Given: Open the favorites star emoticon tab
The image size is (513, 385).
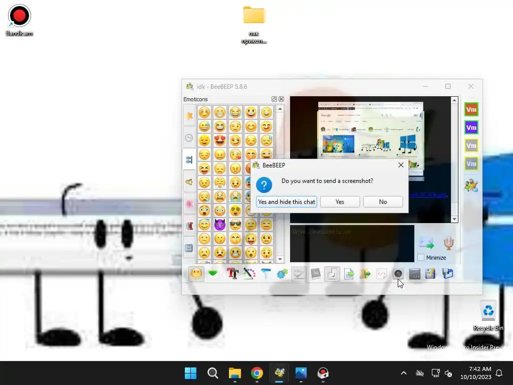Looking at the screenshot, I should coord(189,116).
